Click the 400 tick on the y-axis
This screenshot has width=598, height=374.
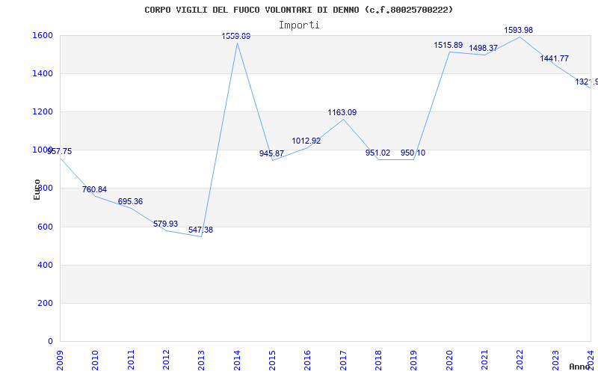(x=45, y=265)
